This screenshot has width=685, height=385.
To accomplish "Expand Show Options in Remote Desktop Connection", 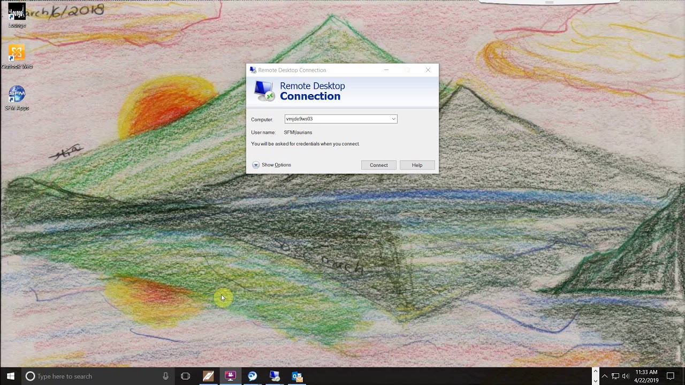I will click(x=272, y=165).
